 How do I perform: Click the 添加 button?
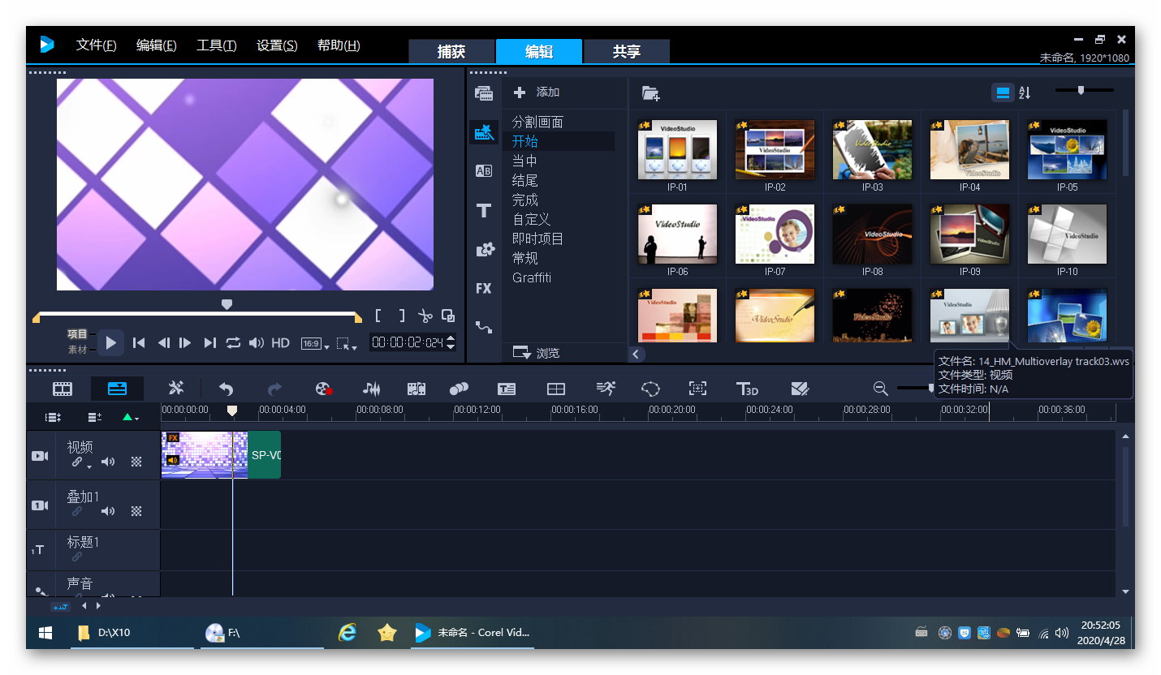[x=537, y=92]
